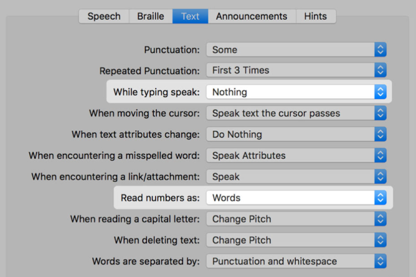The image size is (416, 277).
Task: Switch to the Speech tab
Action: coord(104,16)
